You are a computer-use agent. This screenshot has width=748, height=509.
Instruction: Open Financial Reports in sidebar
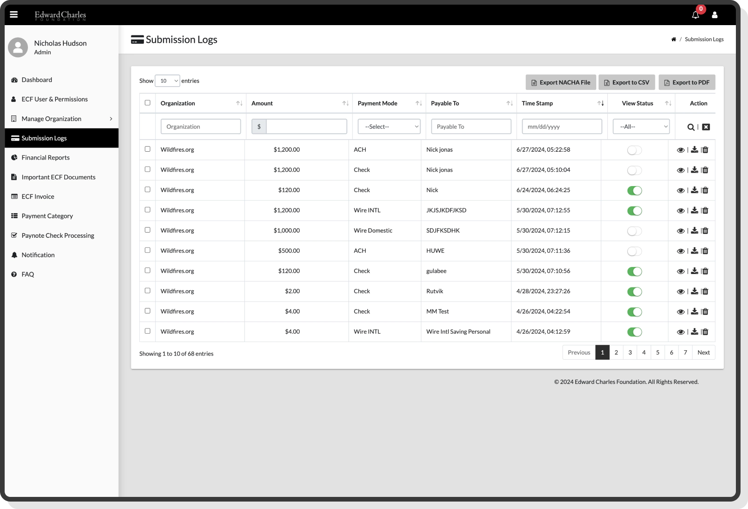click(x=46, y=158)
